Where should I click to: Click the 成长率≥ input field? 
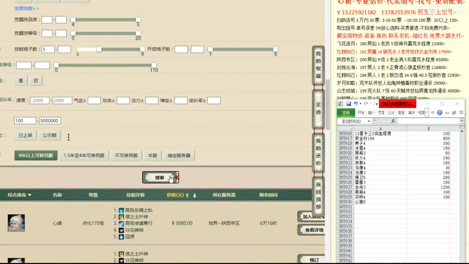(214, 100)
